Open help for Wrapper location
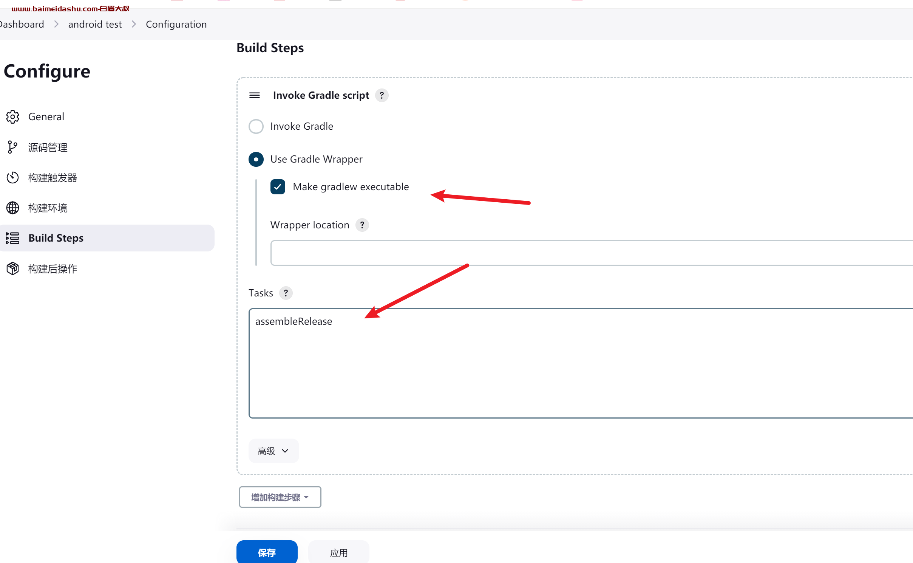 pos(362,225)
